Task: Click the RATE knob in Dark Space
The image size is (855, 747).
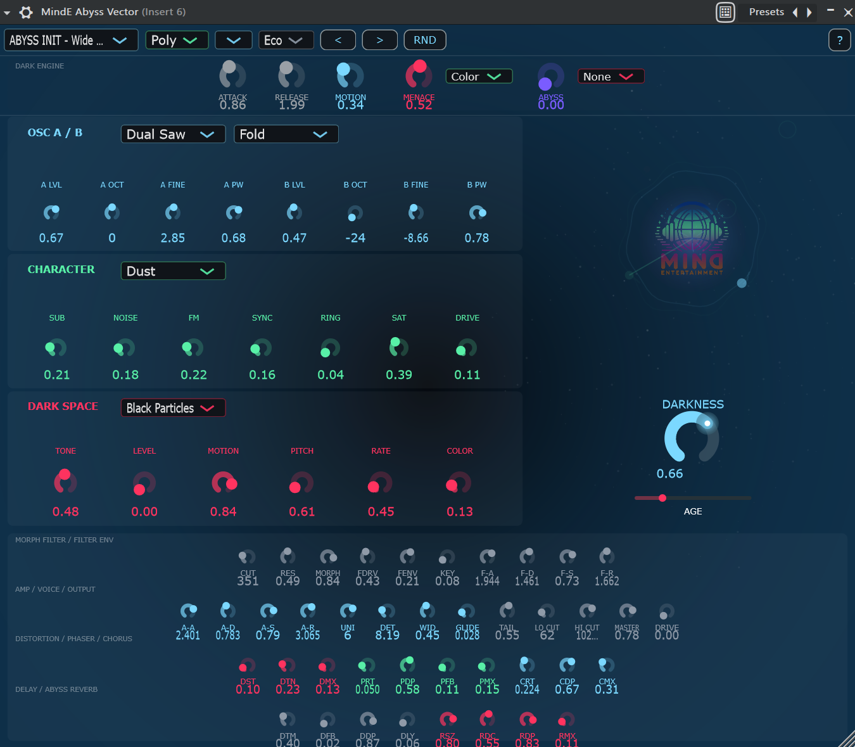Action: click(381, 483)
